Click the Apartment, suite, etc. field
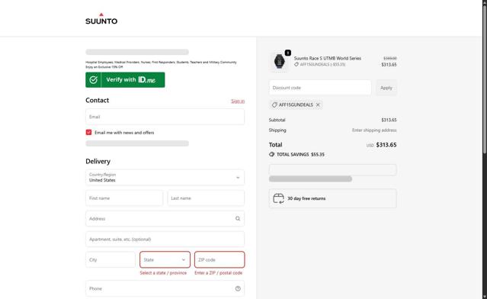Screen dimensions: 487x299 click(165, 239)
